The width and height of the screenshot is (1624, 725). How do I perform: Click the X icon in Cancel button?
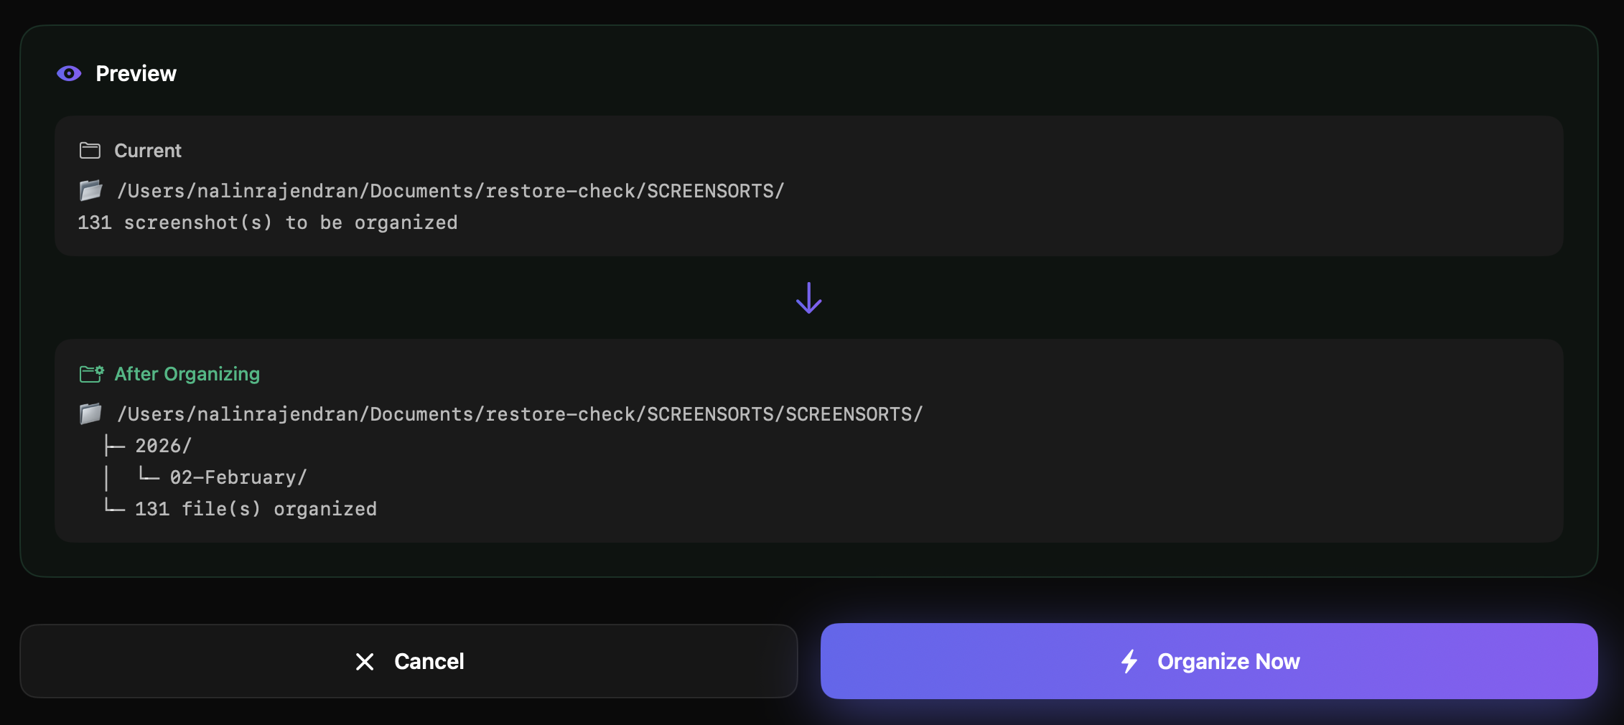pos(365,662)
